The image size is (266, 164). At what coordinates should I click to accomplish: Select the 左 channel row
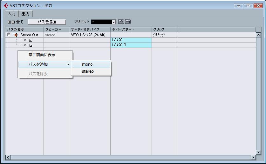(x=130, y=40)
